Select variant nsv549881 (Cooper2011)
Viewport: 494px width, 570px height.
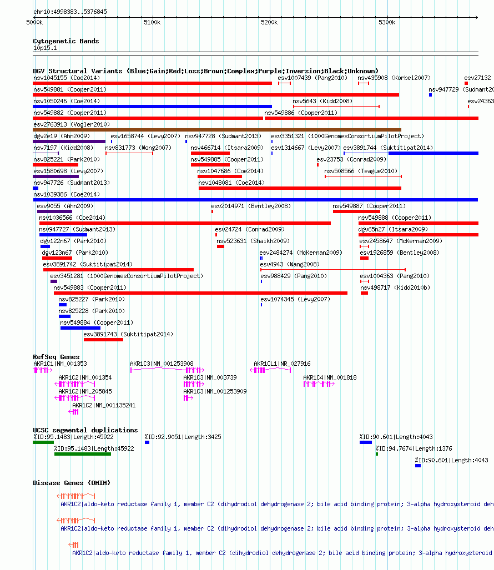coord(70,89)
